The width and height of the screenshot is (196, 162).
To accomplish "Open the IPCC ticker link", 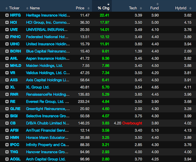I will click(15, 145).
